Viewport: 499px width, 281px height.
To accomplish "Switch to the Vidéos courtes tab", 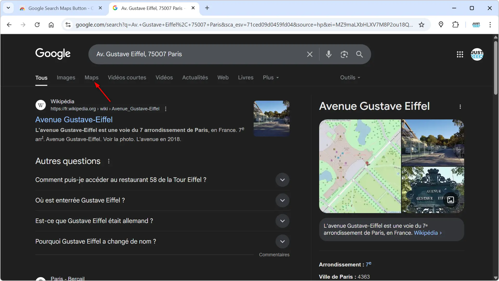I will tap(127, 78).
